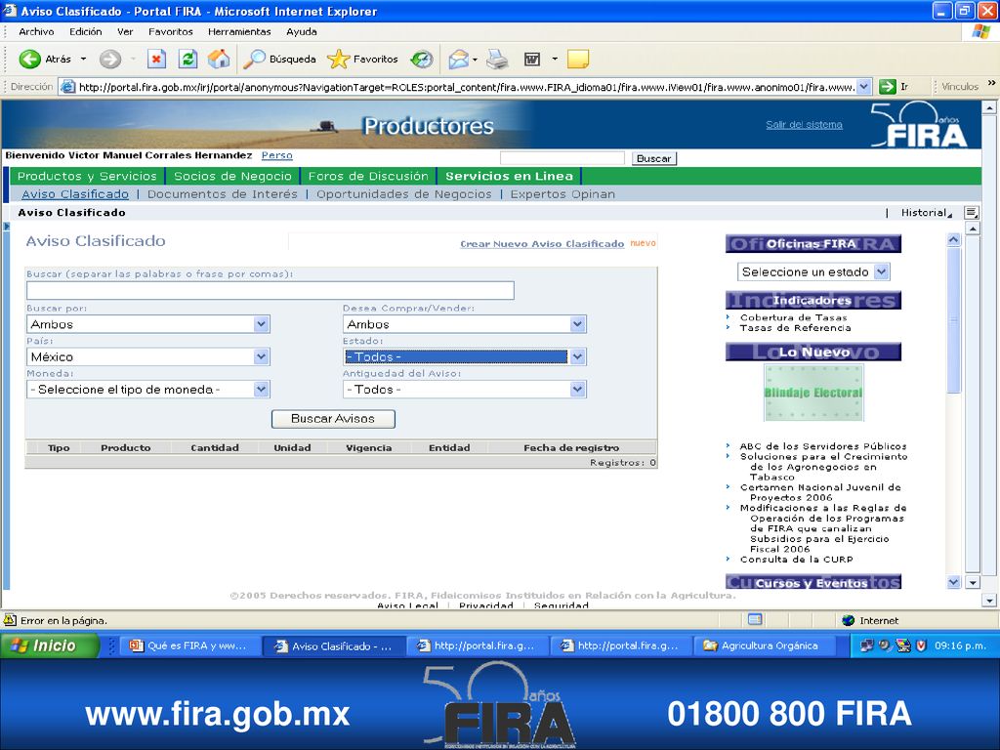Click Crear Nuevo Aviso Clasificado link
Screen dimensions: 1000x750
(542, 243)
